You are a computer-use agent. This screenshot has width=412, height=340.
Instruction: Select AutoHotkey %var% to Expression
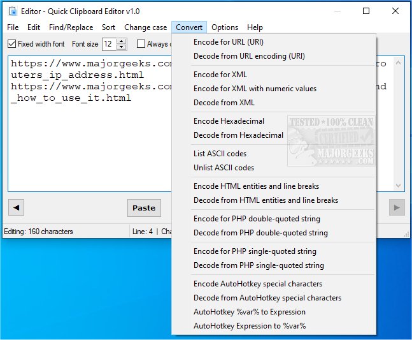pyautogui.click(x=249, y=312)
